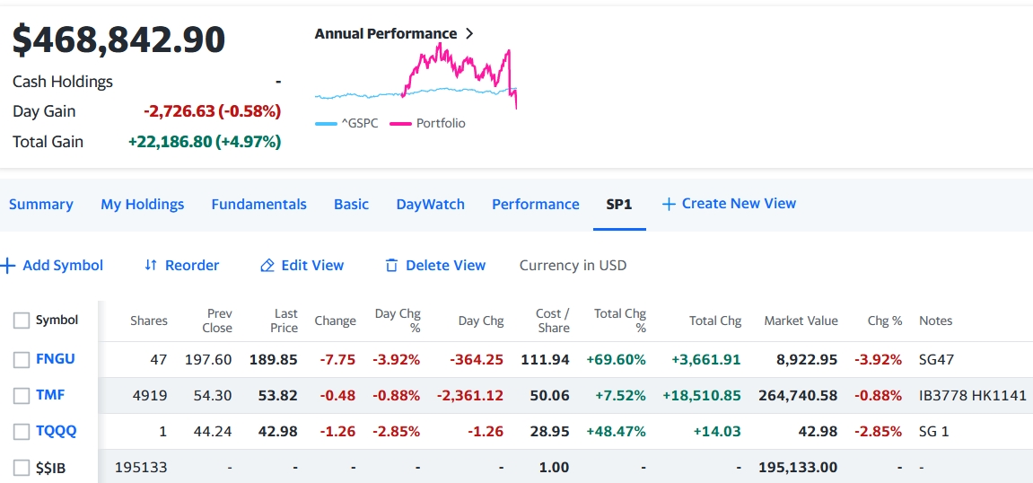
Task: Go to the Performance tab
Action: [x=535, y=204]
